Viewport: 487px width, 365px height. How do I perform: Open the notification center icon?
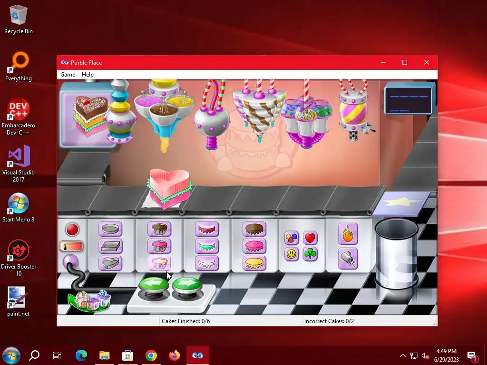click(472, 355)
